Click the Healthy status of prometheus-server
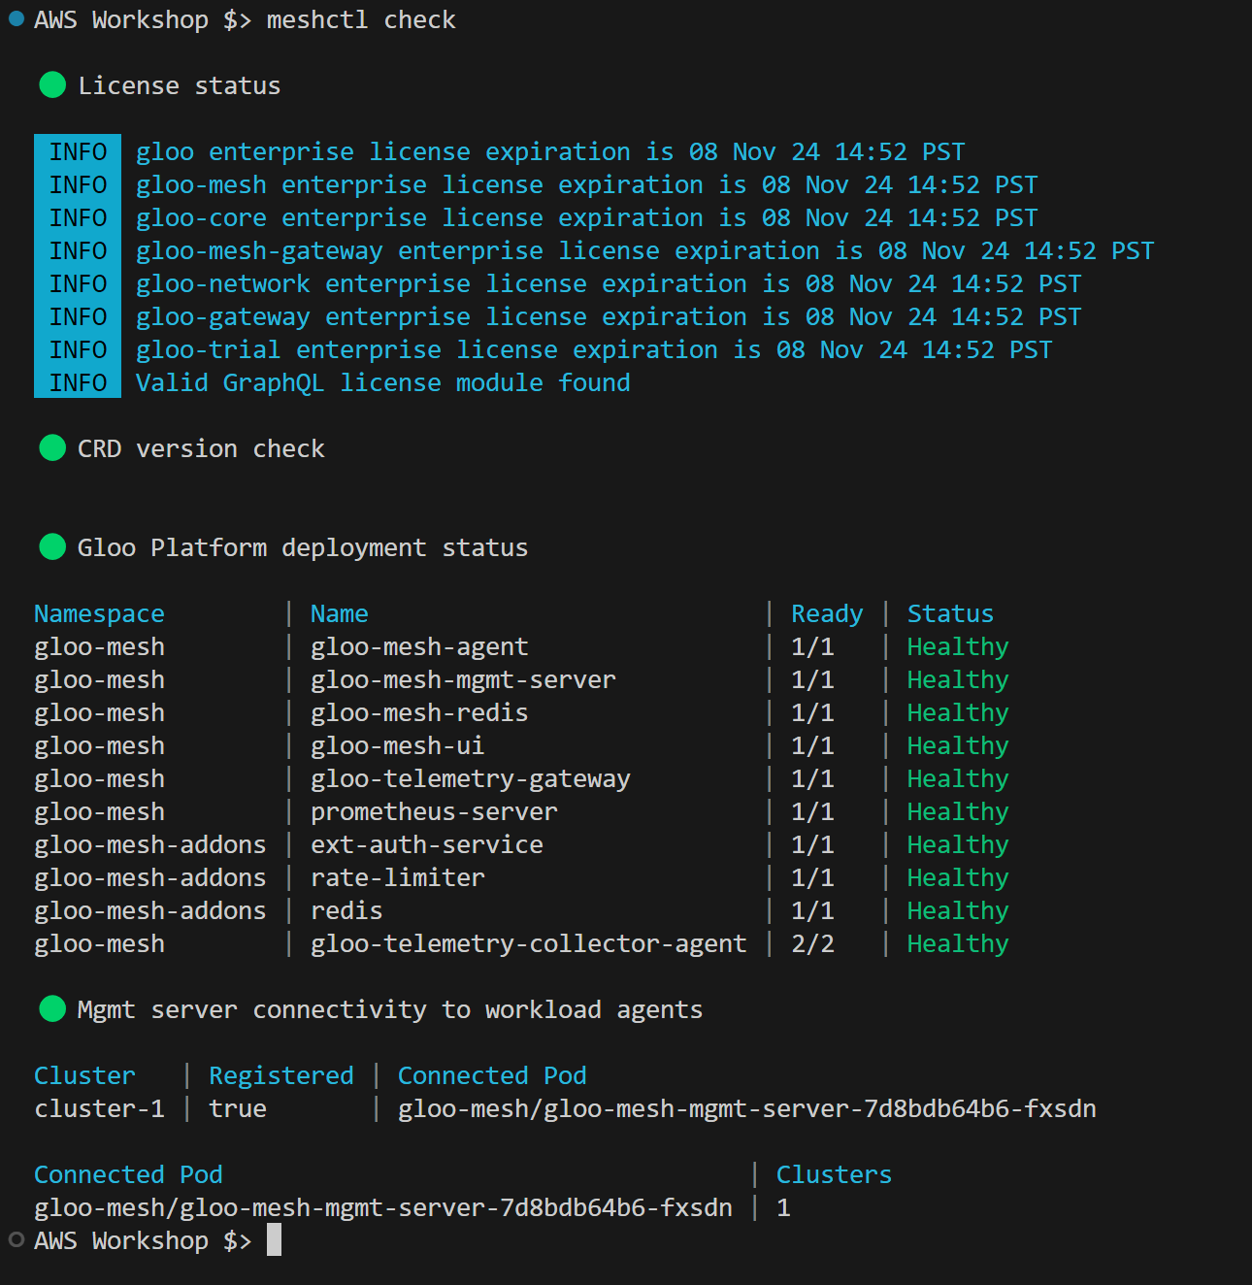Screen dimensions: 1252x1285 [x=958, y=811]
